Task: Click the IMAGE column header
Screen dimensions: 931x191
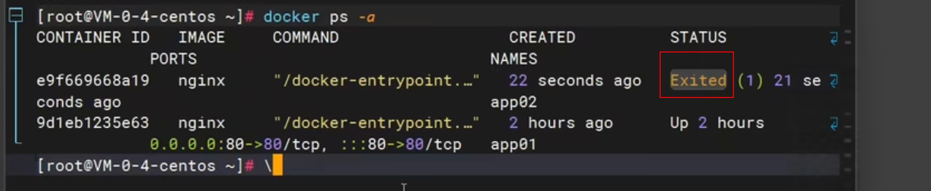Action: coord(202,38)
